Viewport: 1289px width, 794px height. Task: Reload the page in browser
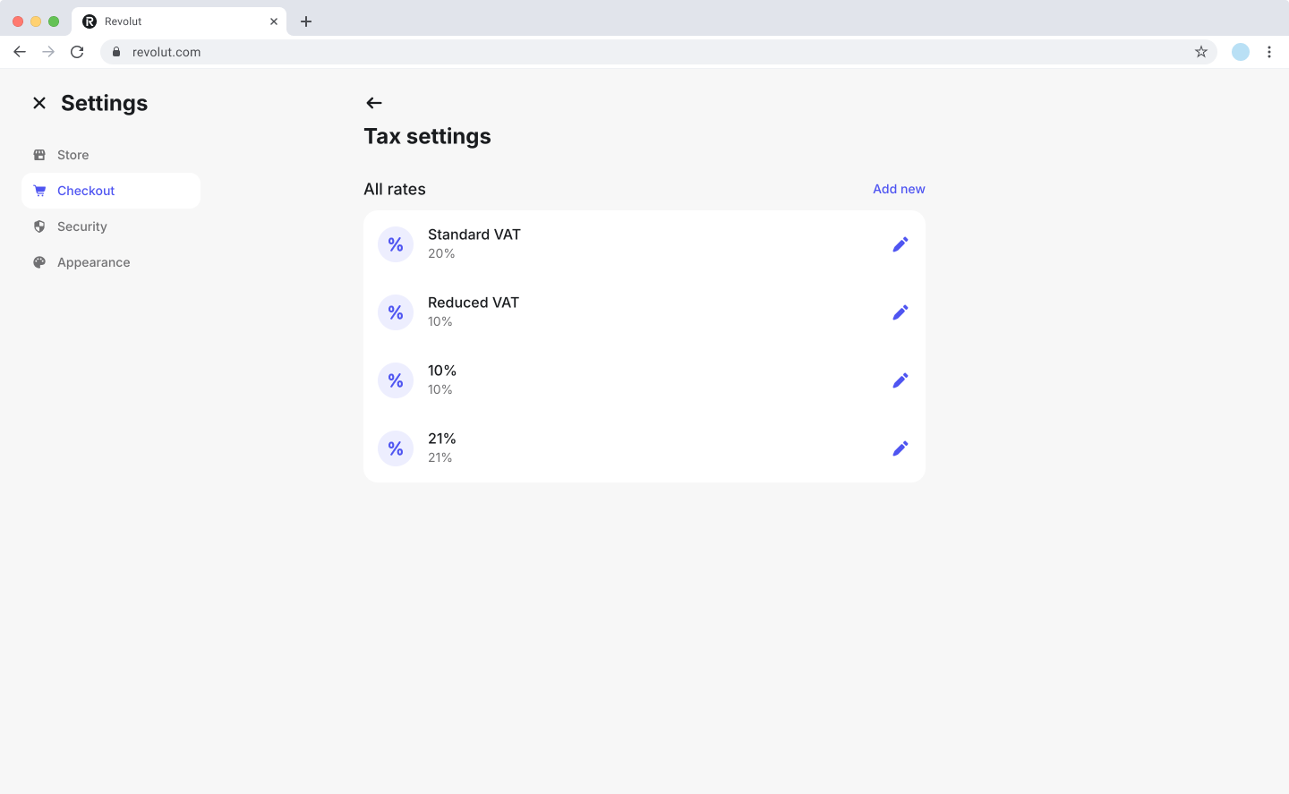point(77,52)
